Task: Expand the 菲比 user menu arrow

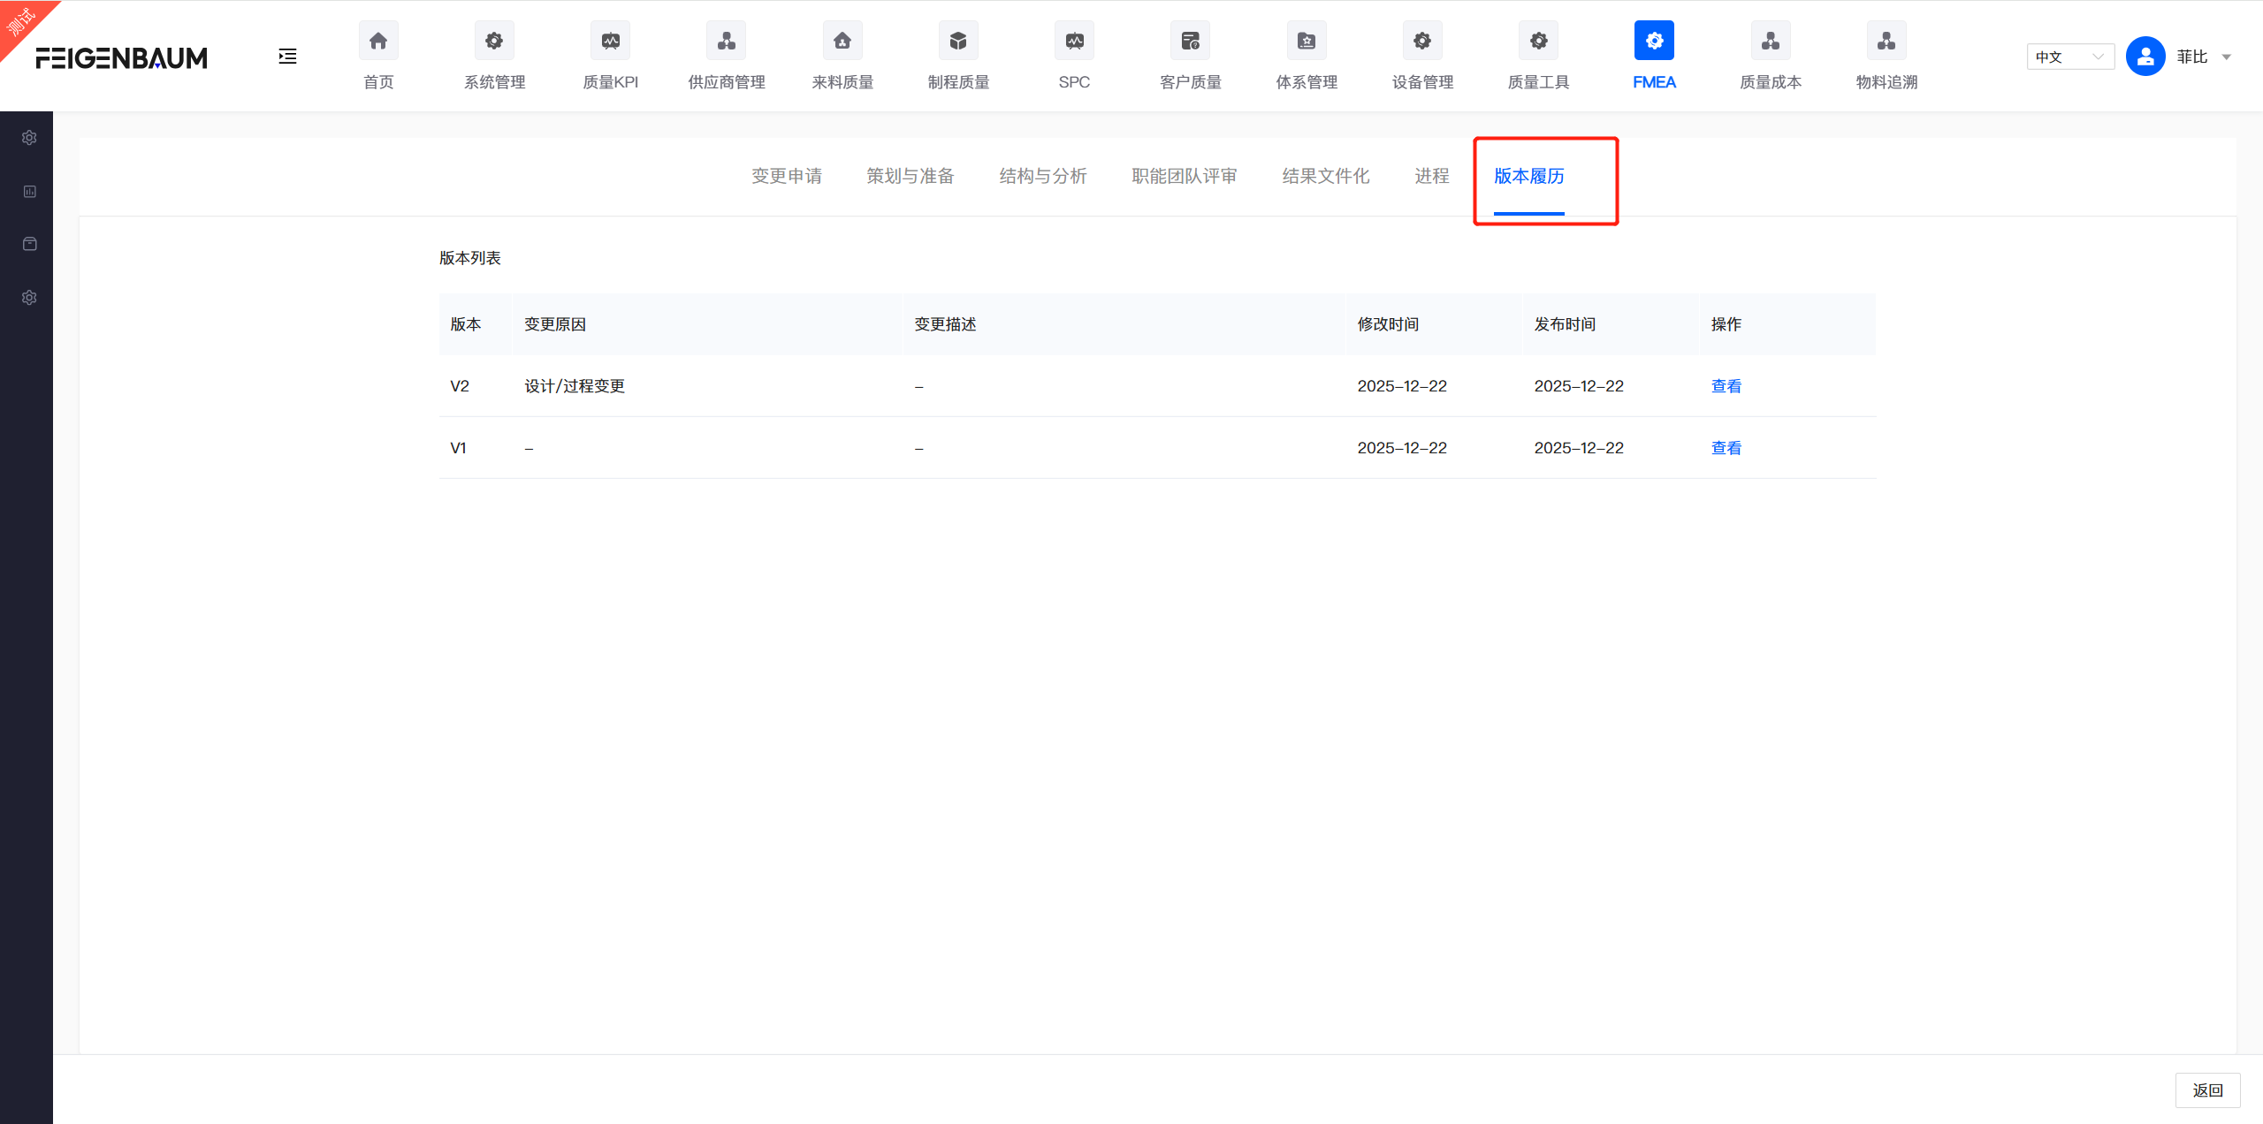Action: pos(2226,57)
